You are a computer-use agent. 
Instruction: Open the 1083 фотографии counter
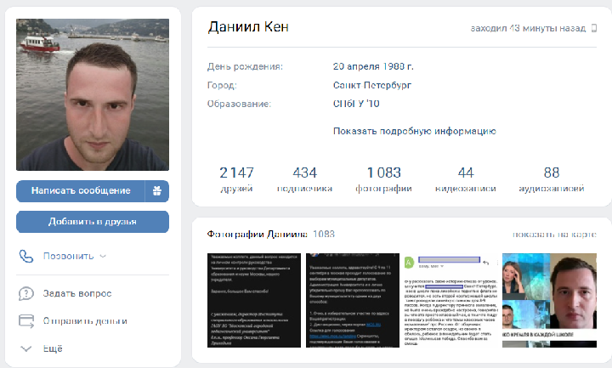(383, 179)
